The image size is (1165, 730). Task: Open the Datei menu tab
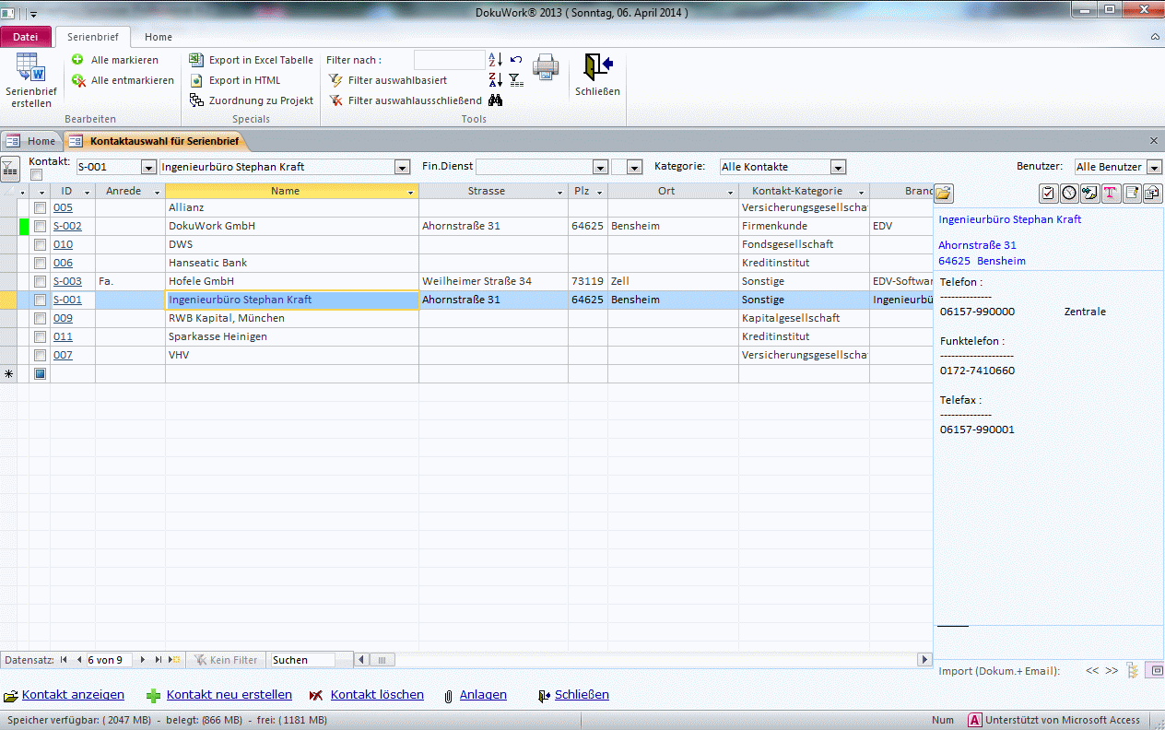(x=26, y=37)
